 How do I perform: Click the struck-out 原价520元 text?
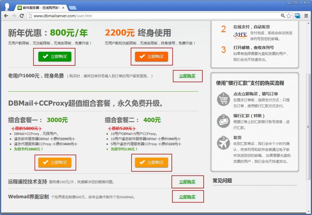(x=122, y=128)
